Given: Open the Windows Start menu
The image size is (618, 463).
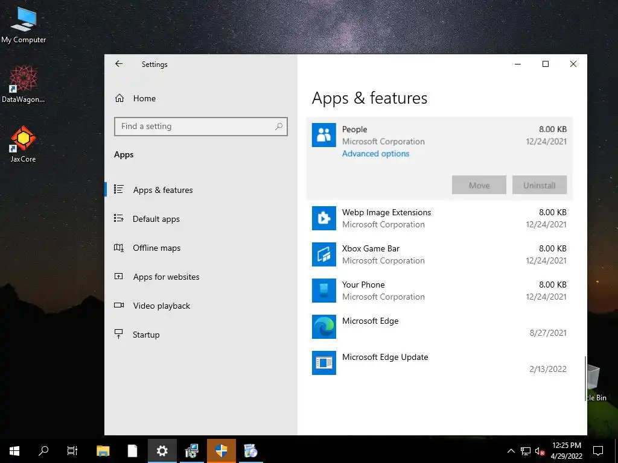Looking at the screenshot, I should coord(14,451).
